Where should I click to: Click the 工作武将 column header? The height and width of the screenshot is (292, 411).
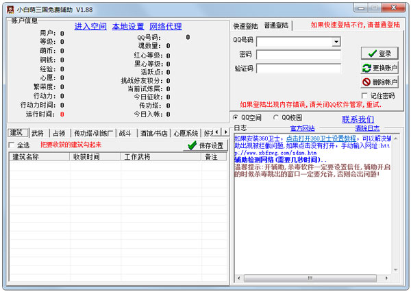coord(161,157)
